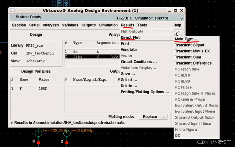Expand the Direct Plot submenu
The image size is (235, 147).
146,37
